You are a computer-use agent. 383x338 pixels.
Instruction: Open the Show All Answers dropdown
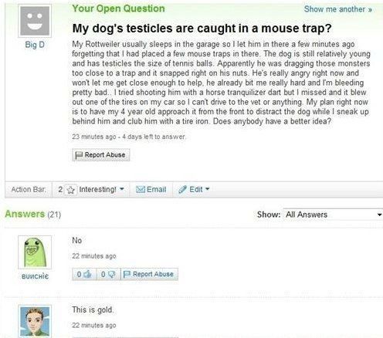tap(333, 215)
